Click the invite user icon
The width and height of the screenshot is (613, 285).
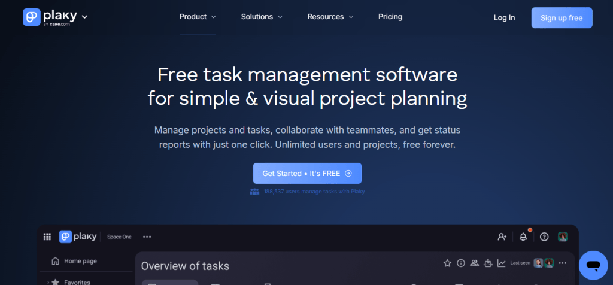502,237
